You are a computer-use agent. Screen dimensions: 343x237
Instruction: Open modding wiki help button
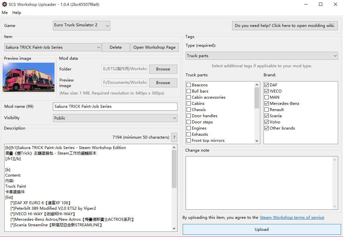coord(285,26)
